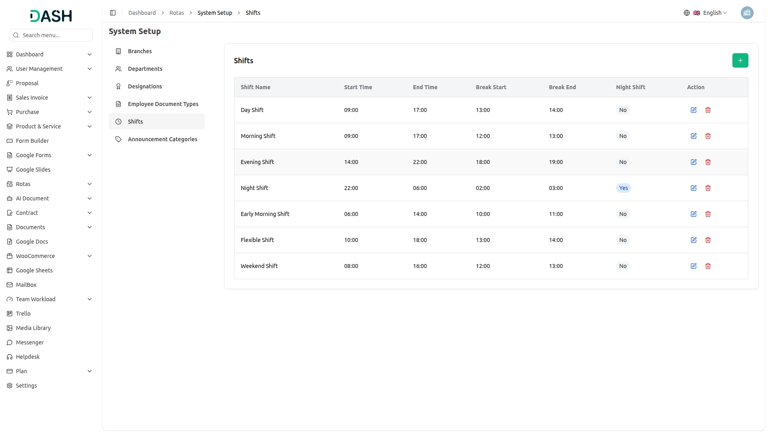
Task: Switch to Announcement Categories section
Action: (x=162, y=139)
